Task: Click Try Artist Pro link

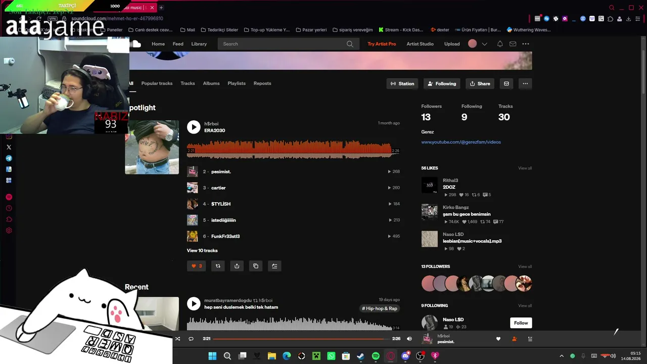Action: [382, 44]
